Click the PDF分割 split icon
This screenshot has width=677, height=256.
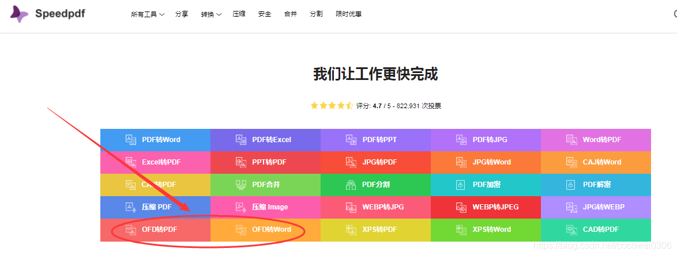351,185
